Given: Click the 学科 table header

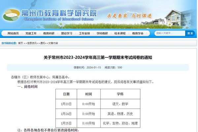Looking at the screenshot, I should (120, 94).
